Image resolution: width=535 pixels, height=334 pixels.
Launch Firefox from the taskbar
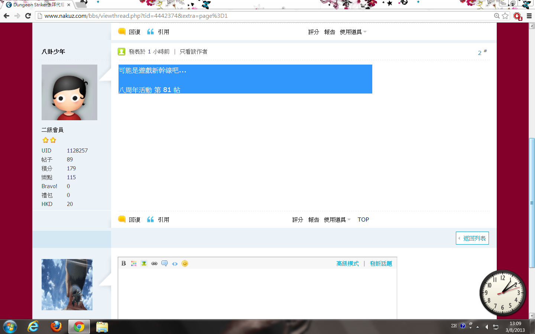pyautogui.click(x=56, y=327)
